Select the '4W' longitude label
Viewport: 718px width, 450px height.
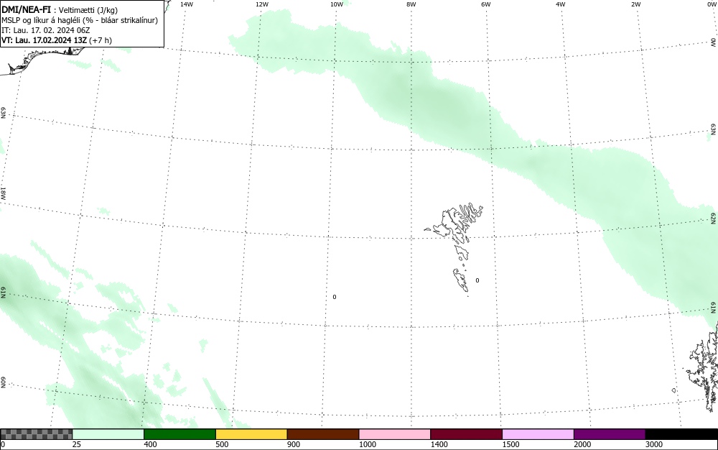coord(561,4)
